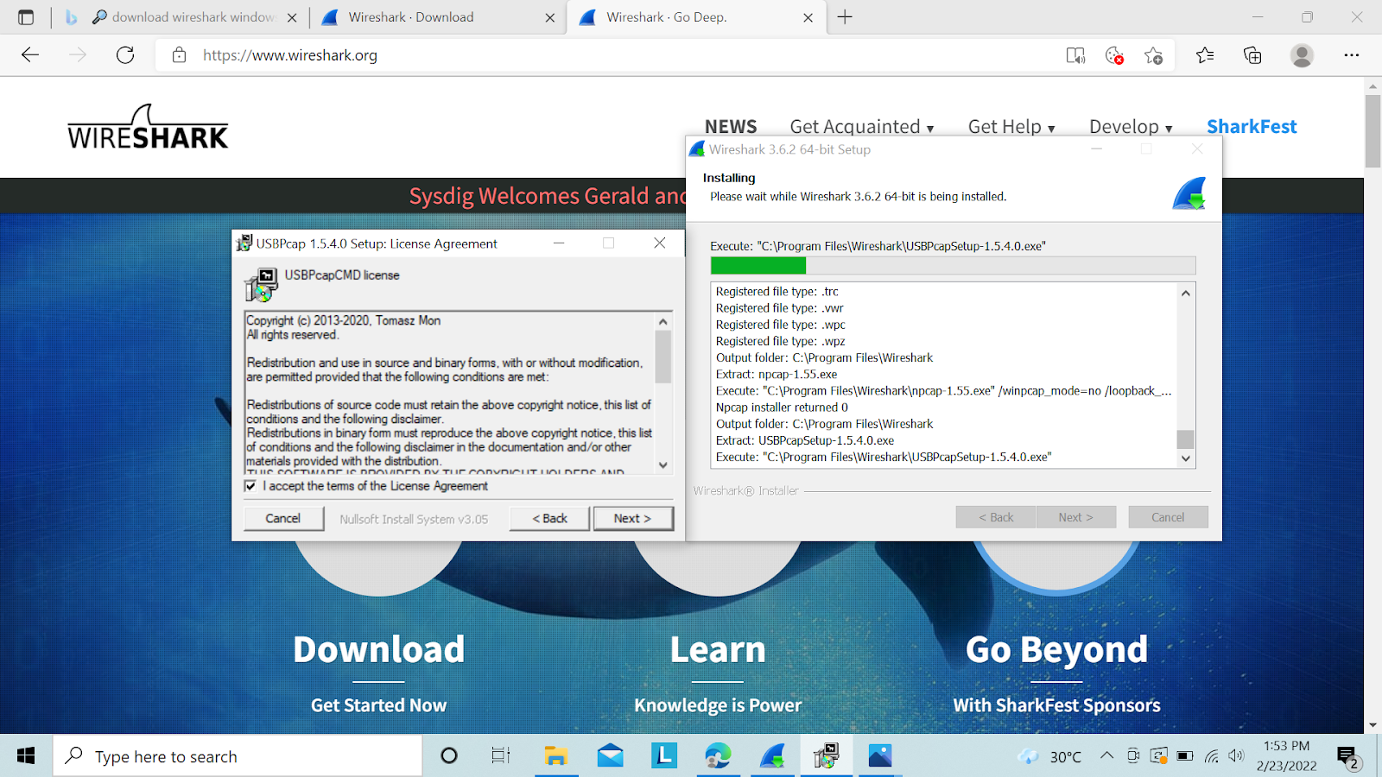Click Cortana circle icon on taskbar
The height and width of the screenshot is (777, 1382).
point(449,756)
